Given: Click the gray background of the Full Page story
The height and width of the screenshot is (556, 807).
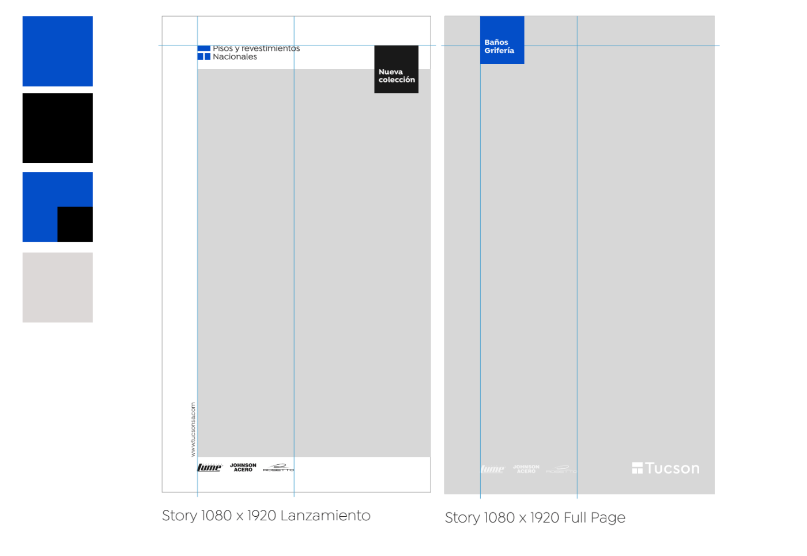Looking at the screenshot, I should coord(646,260).
